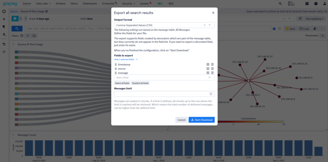Click the drag handle of the timestamp field
328x162 pixels.
[116, 64]
